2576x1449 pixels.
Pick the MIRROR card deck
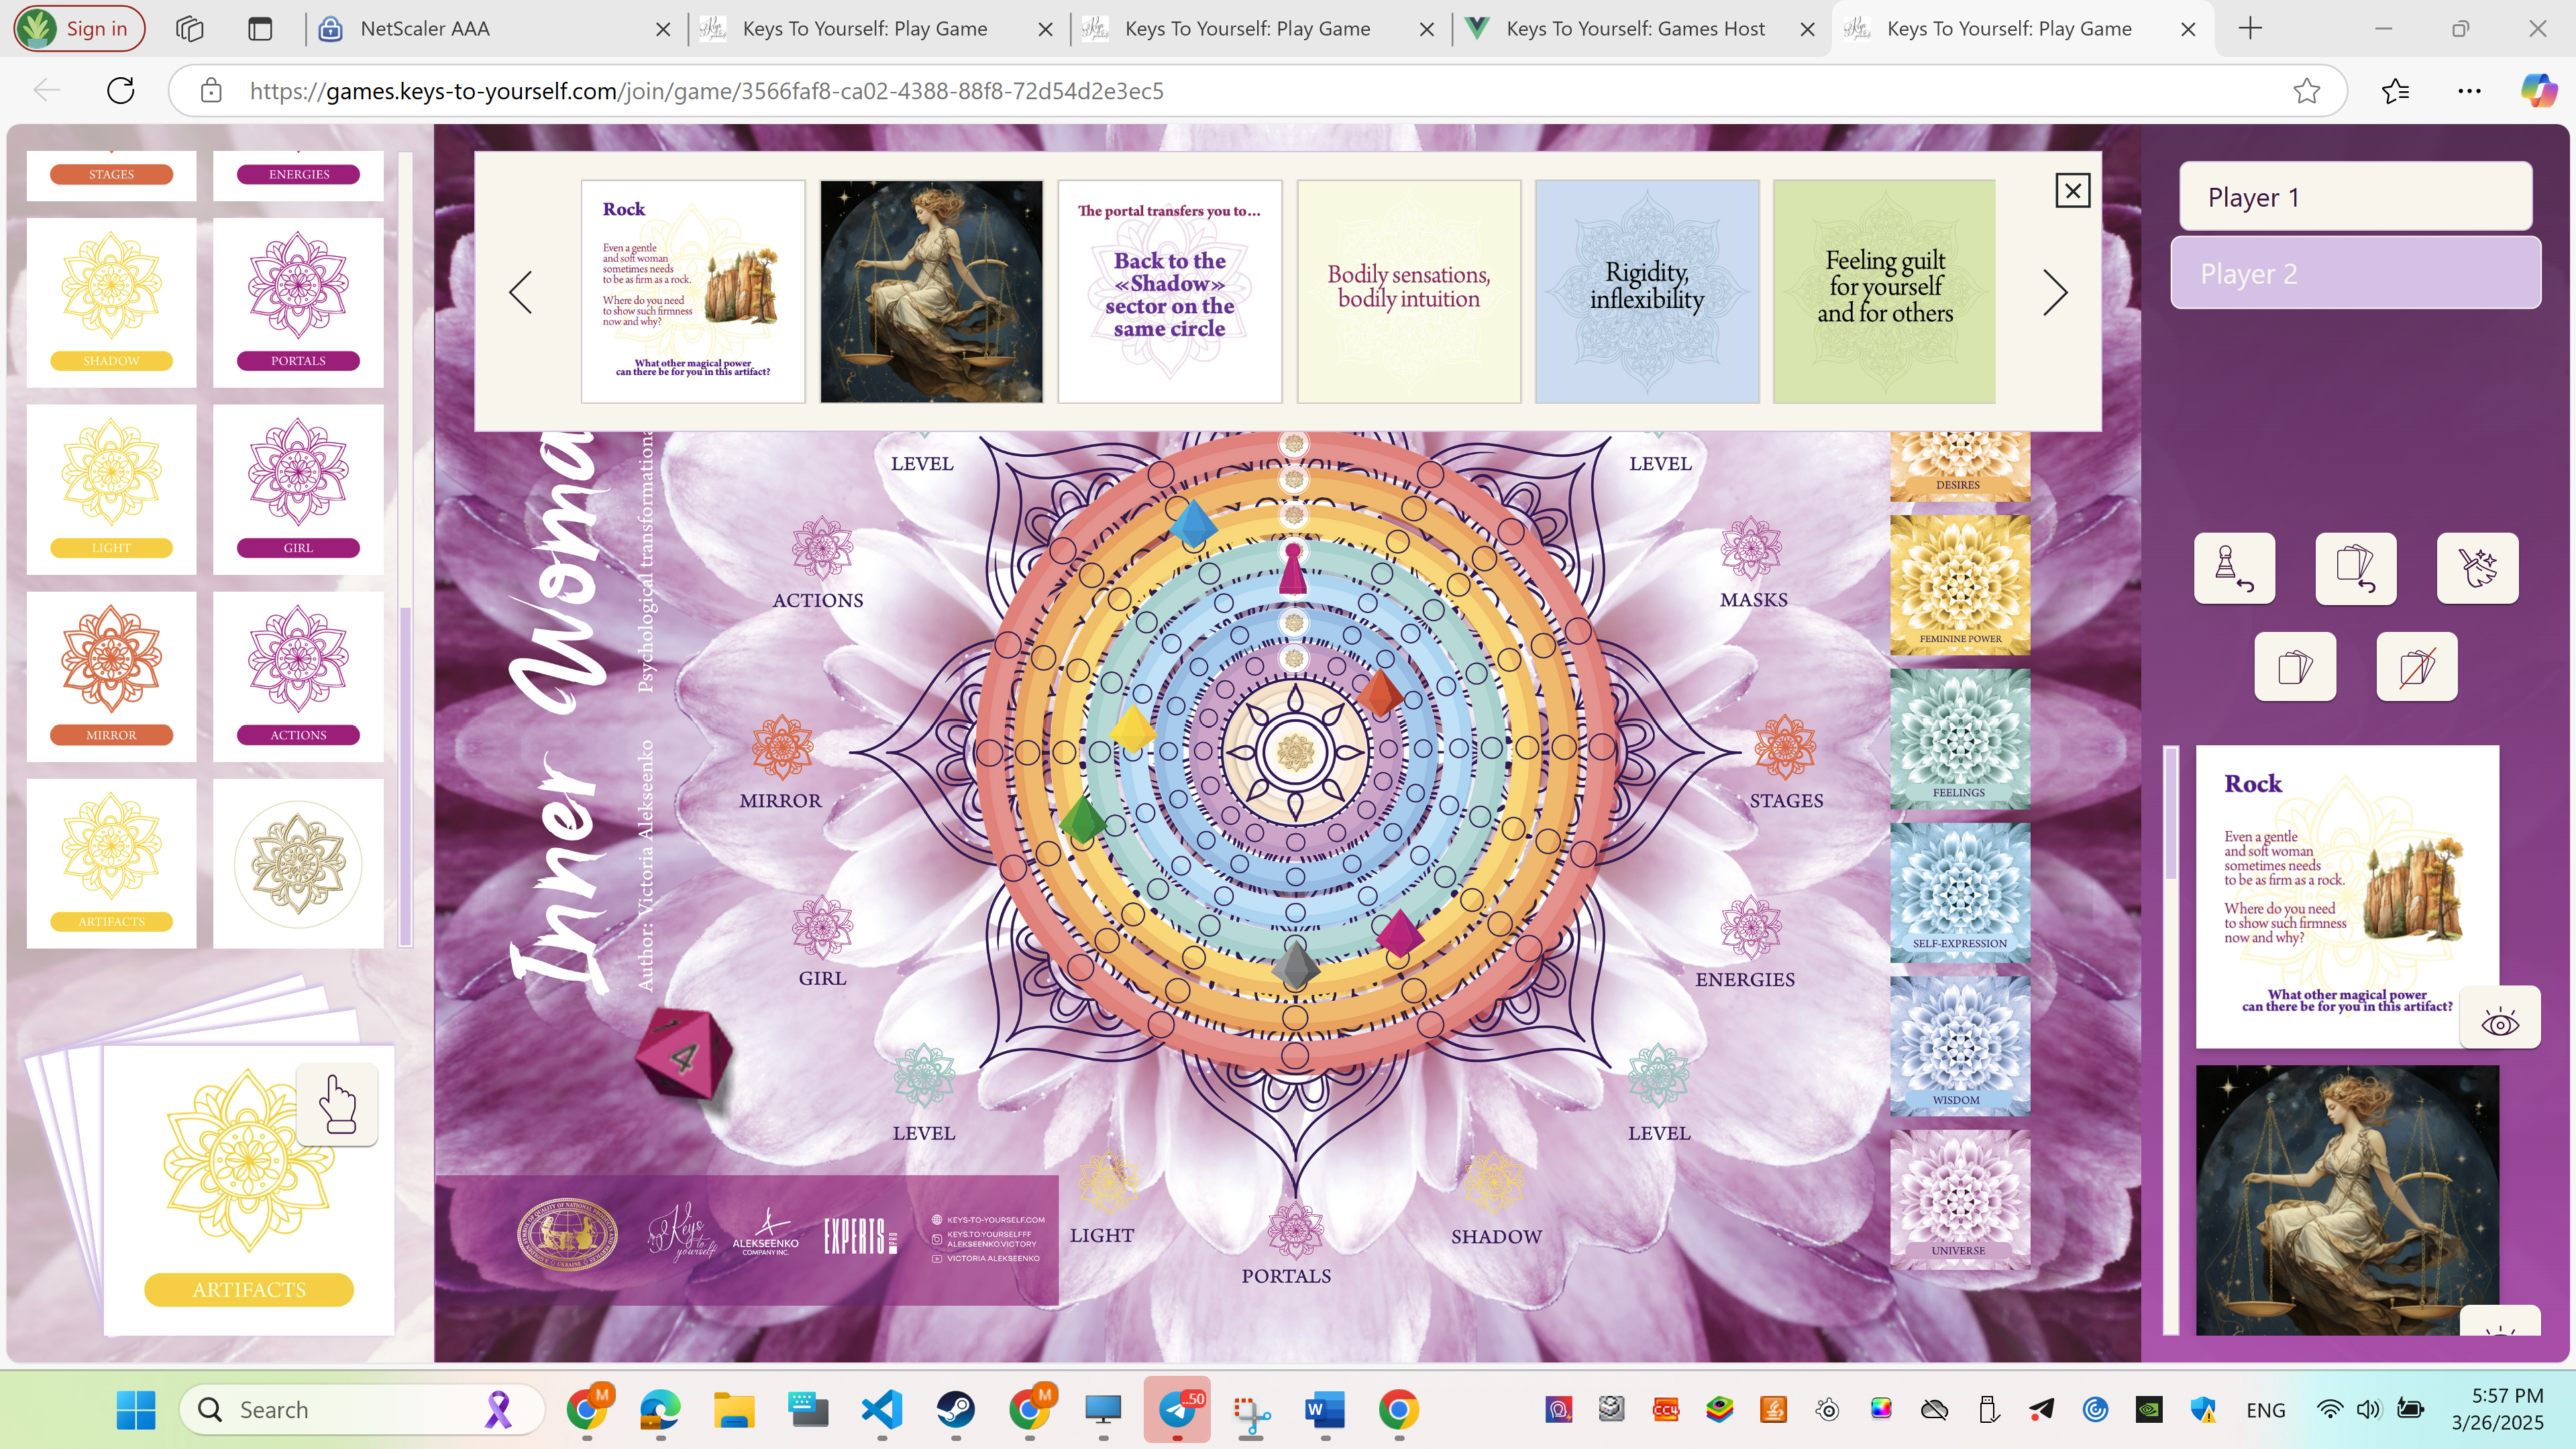[111, 675]
